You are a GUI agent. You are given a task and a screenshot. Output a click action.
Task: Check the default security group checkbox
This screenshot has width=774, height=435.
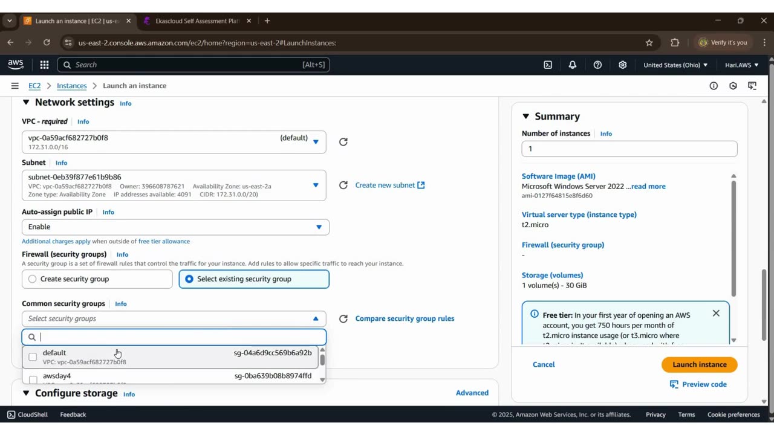pos(33,357)
